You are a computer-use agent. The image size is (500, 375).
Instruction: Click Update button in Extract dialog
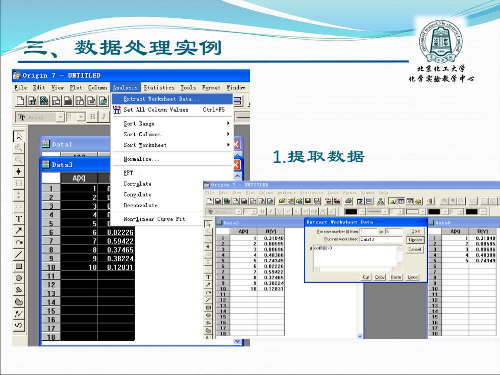415,240
